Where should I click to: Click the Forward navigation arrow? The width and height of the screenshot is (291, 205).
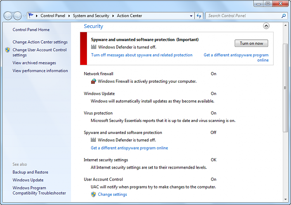17,16
